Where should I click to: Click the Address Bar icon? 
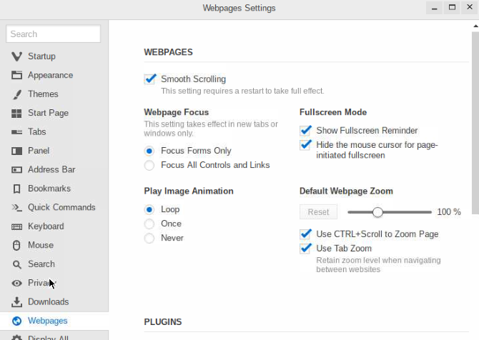pos(16,170)
